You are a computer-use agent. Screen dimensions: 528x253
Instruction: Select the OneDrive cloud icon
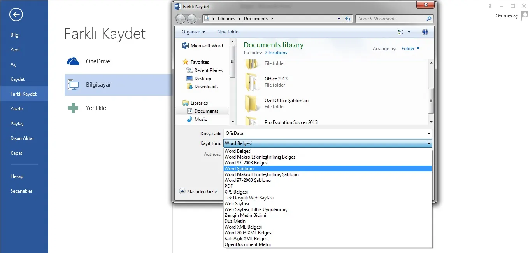coord(73,61)
